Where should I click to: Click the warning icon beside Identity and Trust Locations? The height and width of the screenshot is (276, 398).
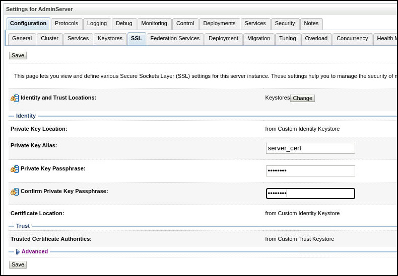(15, 98)
